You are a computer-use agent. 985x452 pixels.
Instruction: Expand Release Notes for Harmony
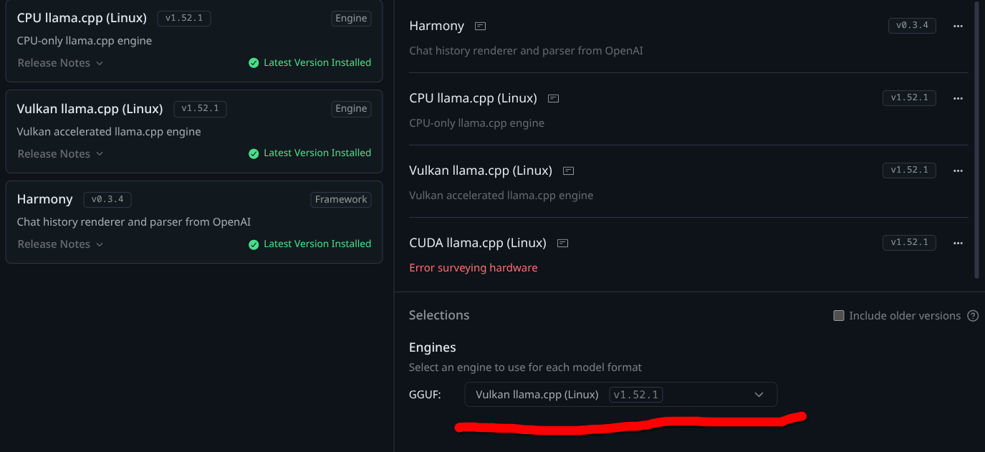[60, 244]
